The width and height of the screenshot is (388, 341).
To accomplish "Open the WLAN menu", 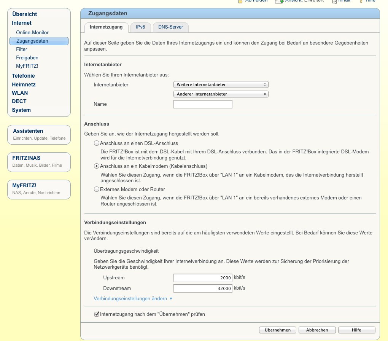I will [20, 93].
